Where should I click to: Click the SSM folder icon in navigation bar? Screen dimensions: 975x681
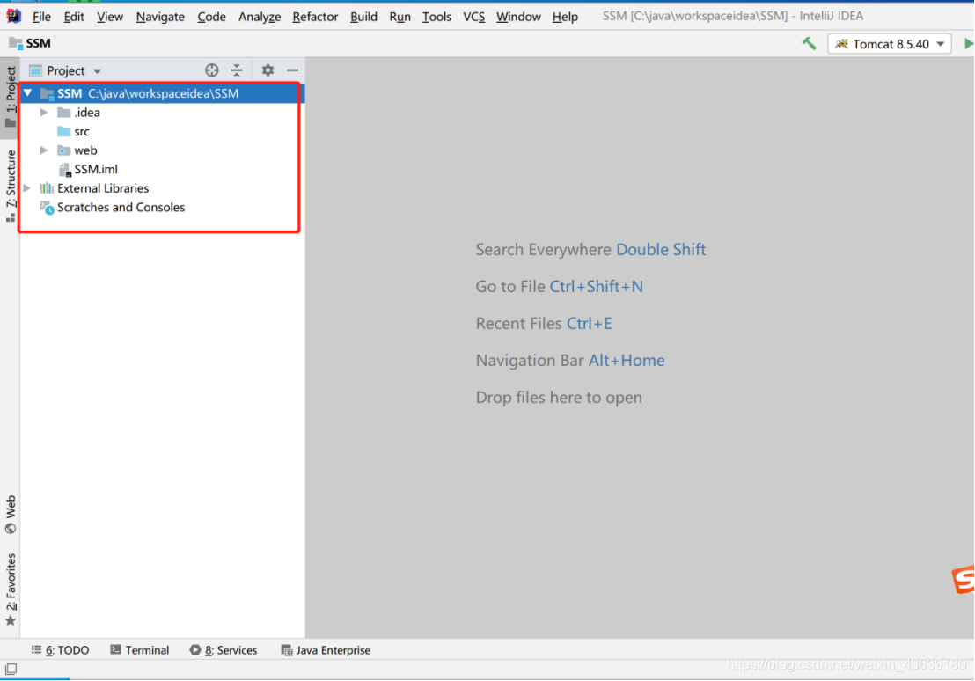click(x=16, y=43)
